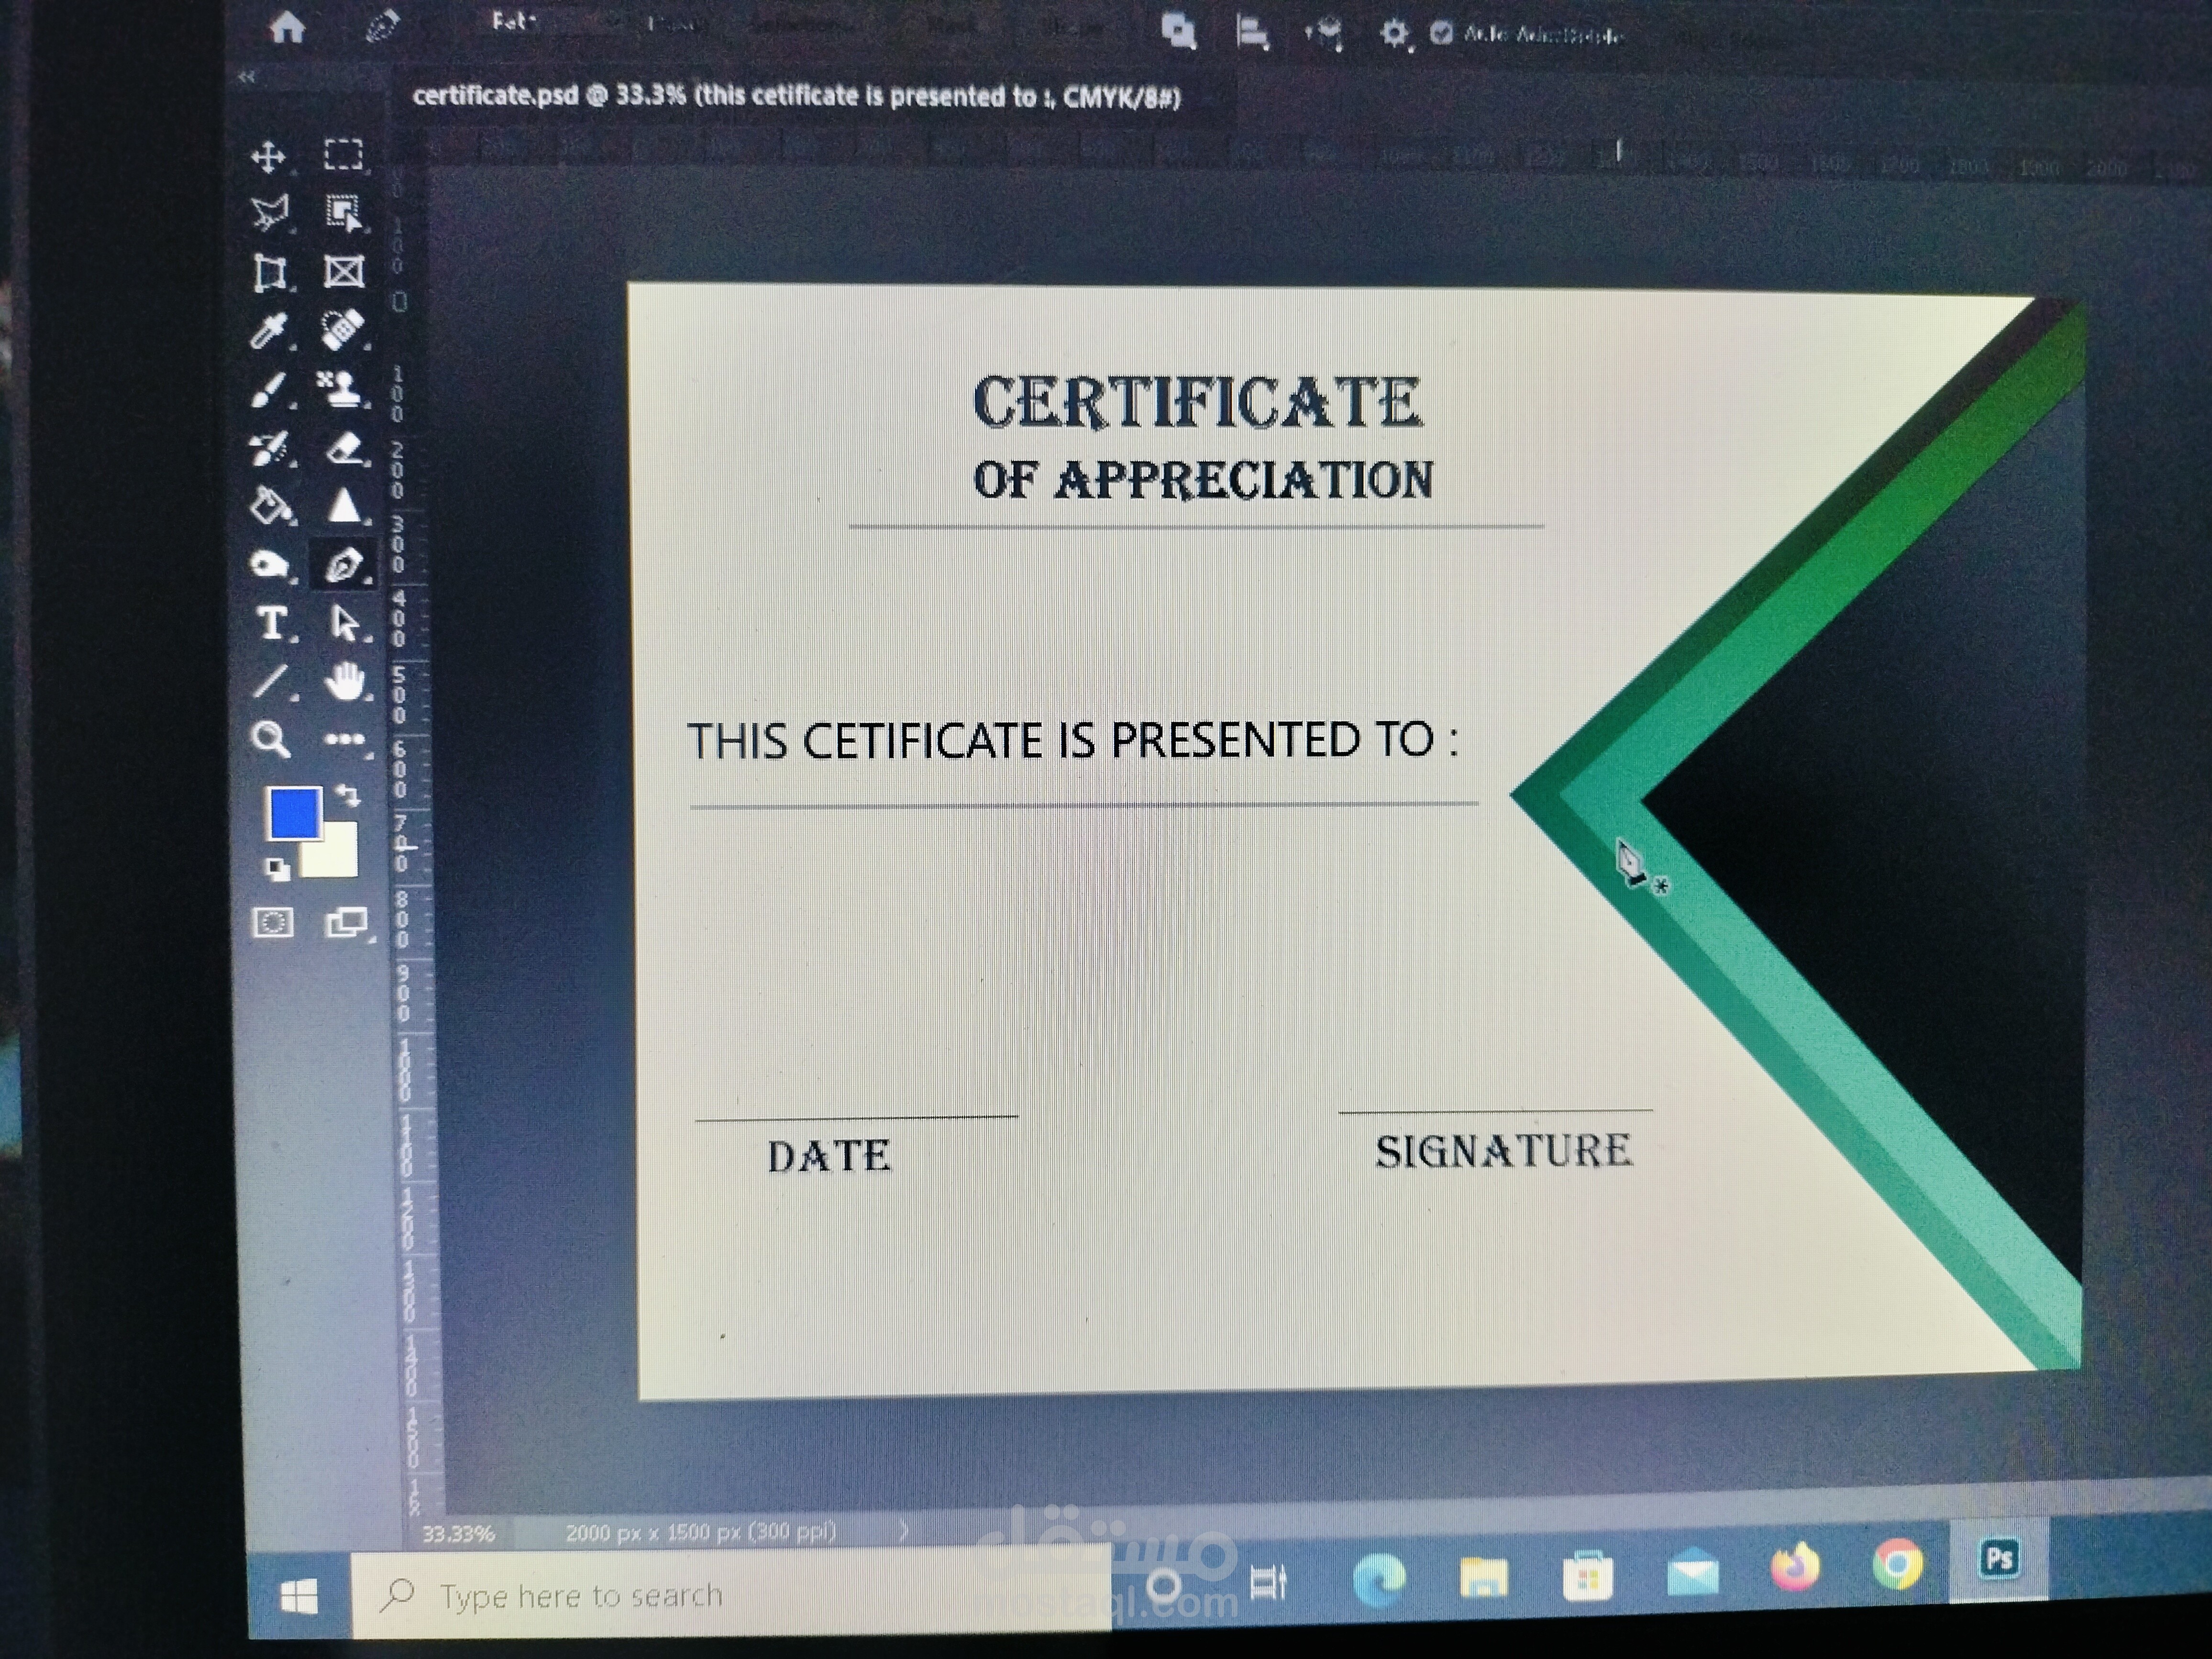Open Google Chrome from the taskbar
The width and height of the screenshot is (2212, 1659).
(x=1898, y=1564)
